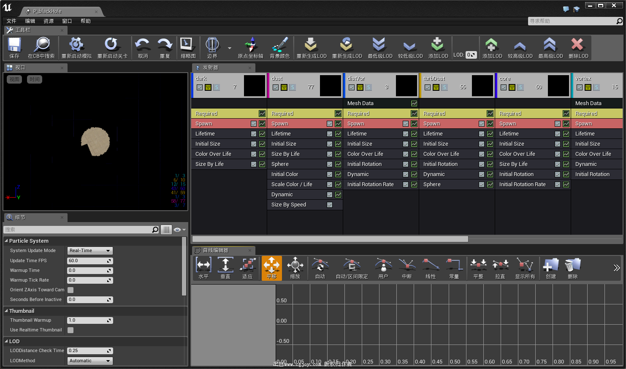Click the emitter panel horizontal scrollbar
The height and width of the screenshot is (369, 626).
pos(330,239)
